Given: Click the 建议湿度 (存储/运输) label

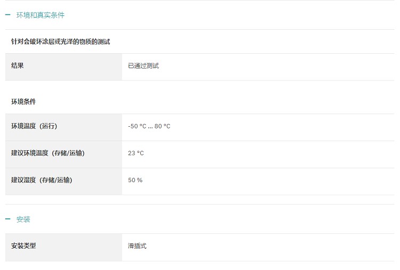Looking at the screenshot, I should point(42,180).
